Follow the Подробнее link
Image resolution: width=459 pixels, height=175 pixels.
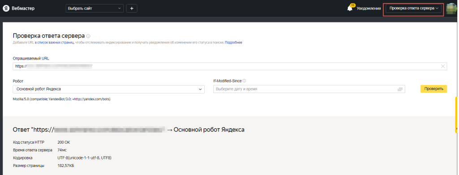tap(233, 43)
